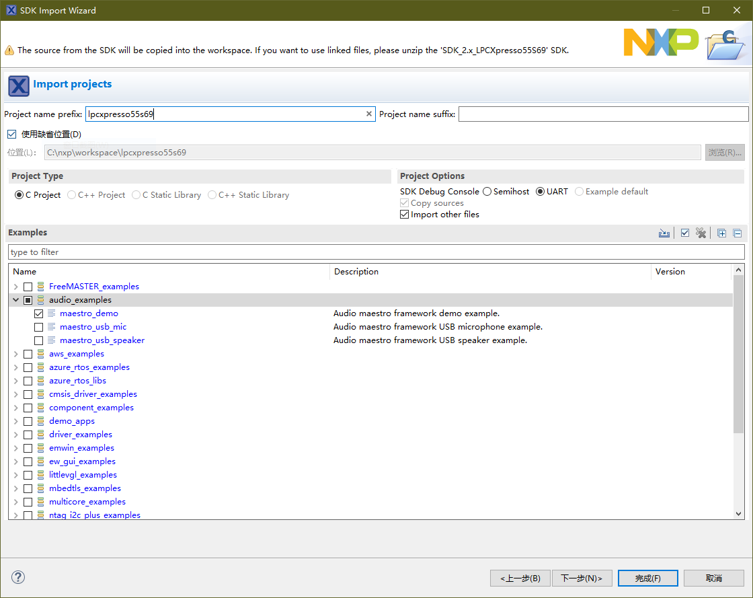Select the UART debug console option
Viewport: 753px width, 598px height.
click(x=541, y=191)
